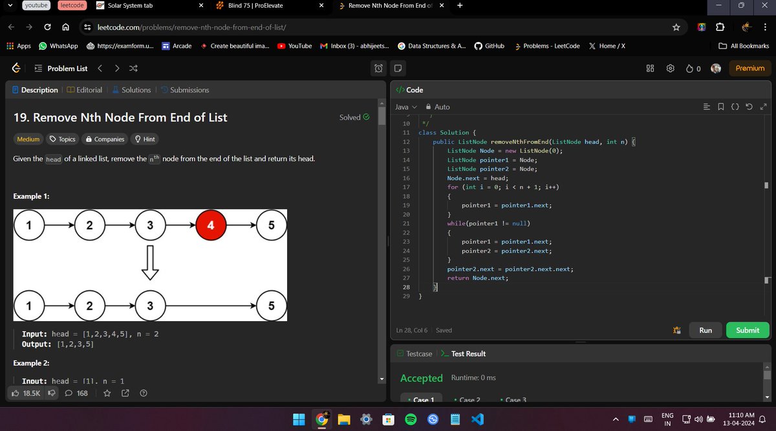Reveal the Hint
Viewport: 776px width, 431px height.
pos(145,139)
